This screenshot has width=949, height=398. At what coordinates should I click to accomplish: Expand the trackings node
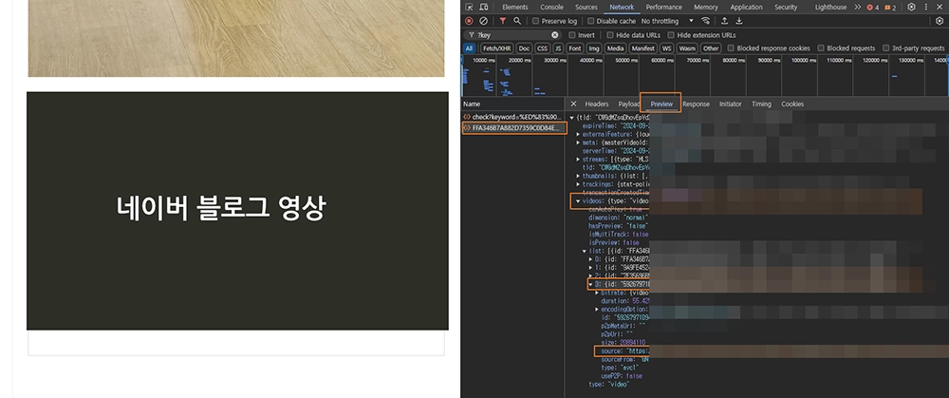[578, 184]
